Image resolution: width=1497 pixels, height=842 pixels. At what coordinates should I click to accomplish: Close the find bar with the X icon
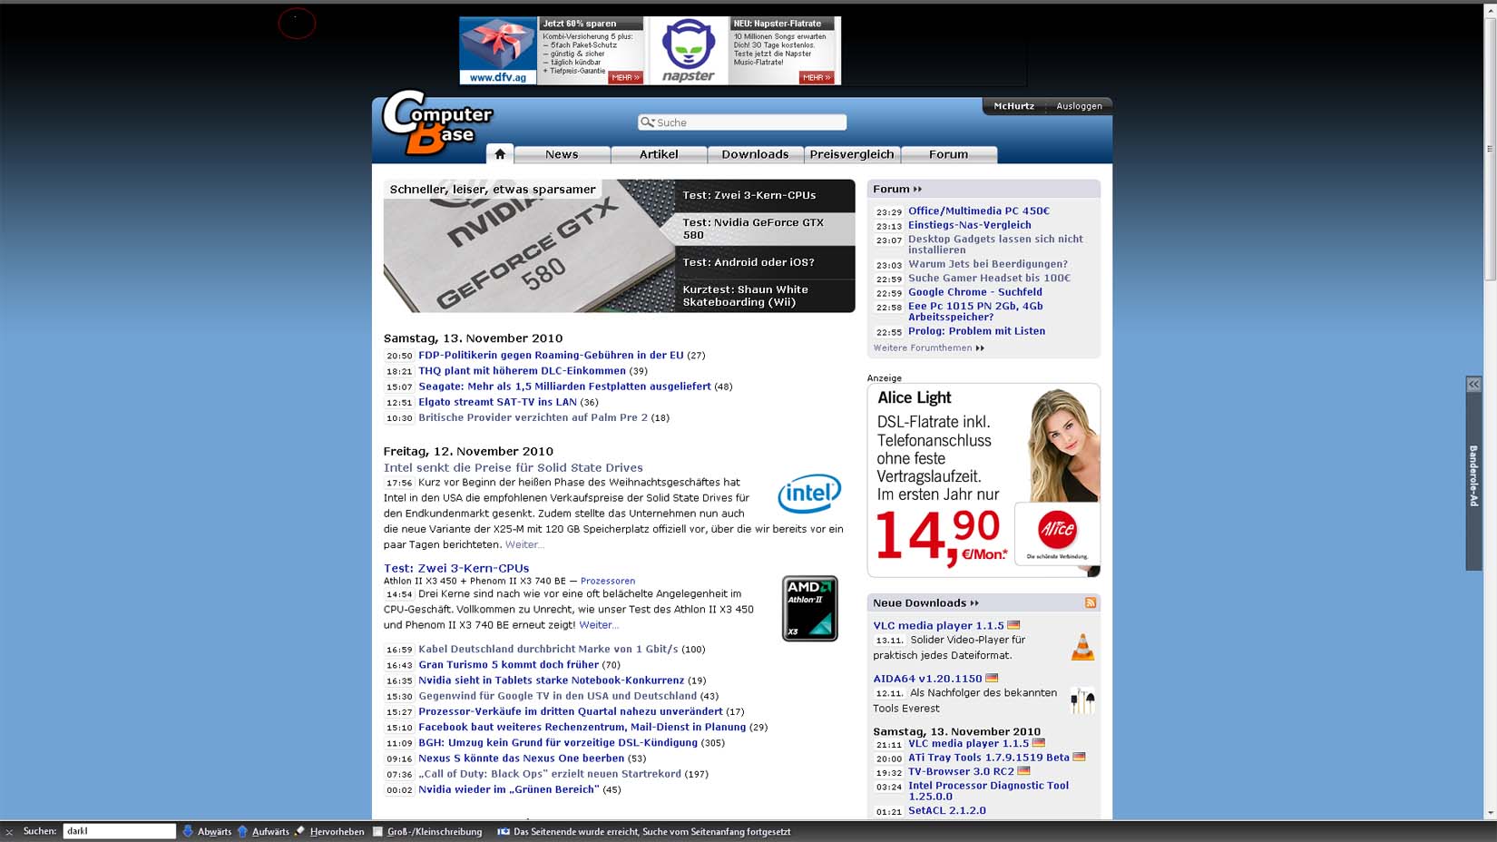[x=9, y=831]
